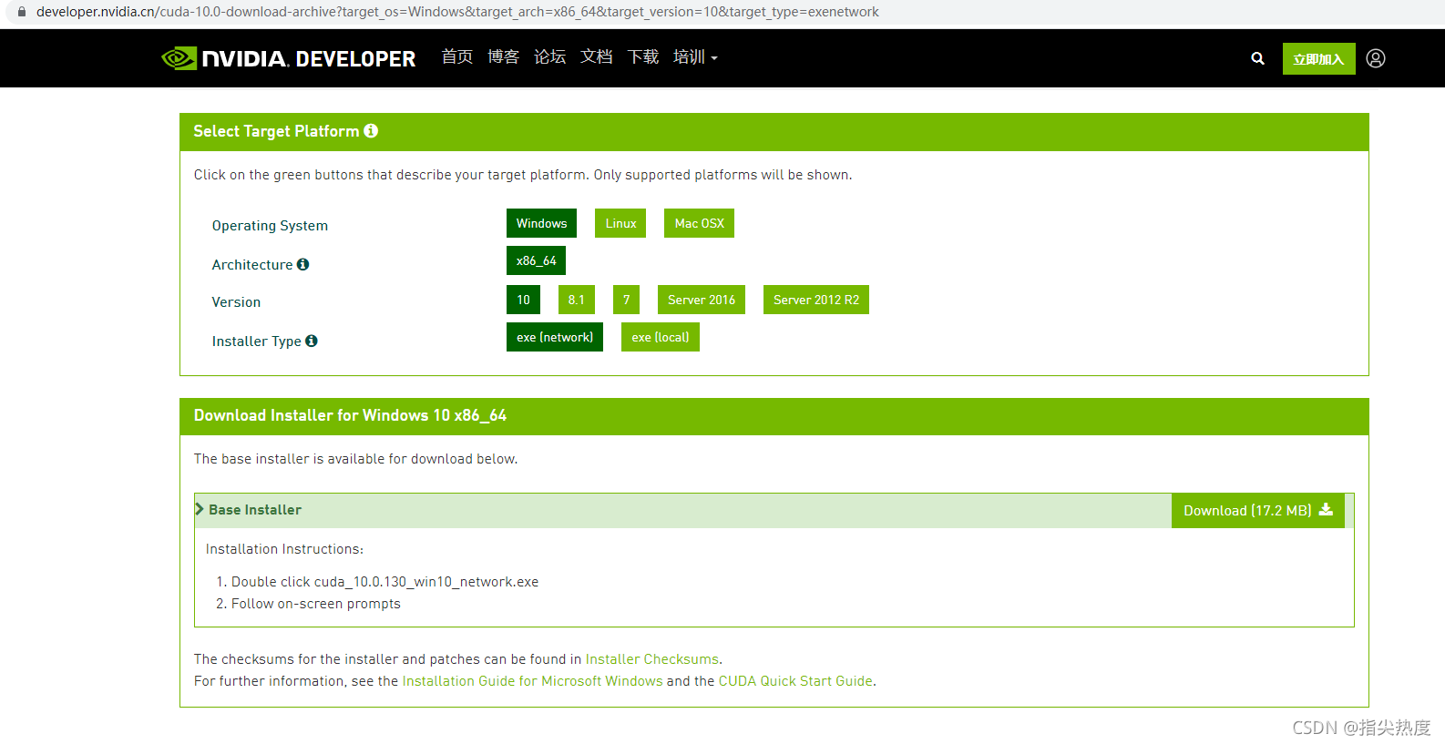Choose Windows version 10

(523, 300)
